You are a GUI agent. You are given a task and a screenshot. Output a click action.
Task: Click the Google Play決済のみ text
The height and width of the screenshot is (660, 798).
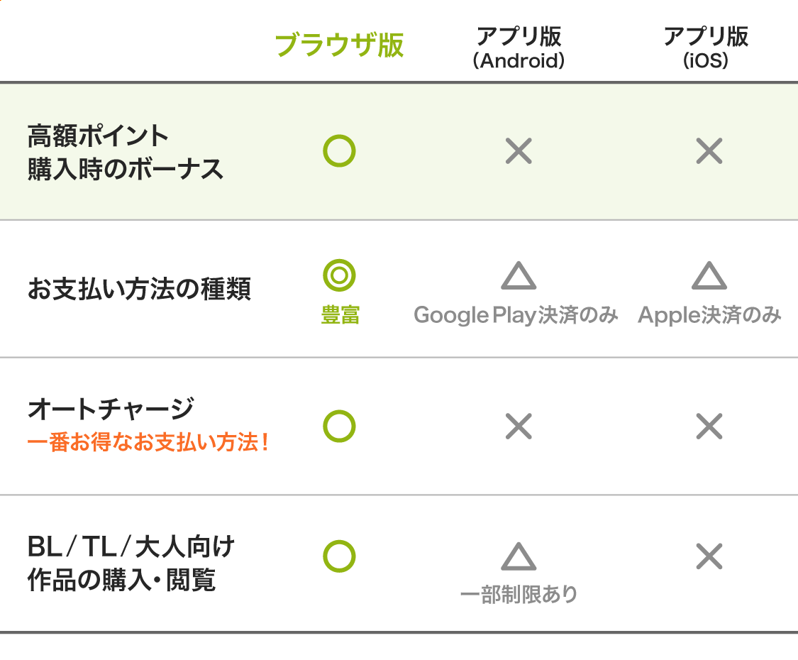pos(516,315)
